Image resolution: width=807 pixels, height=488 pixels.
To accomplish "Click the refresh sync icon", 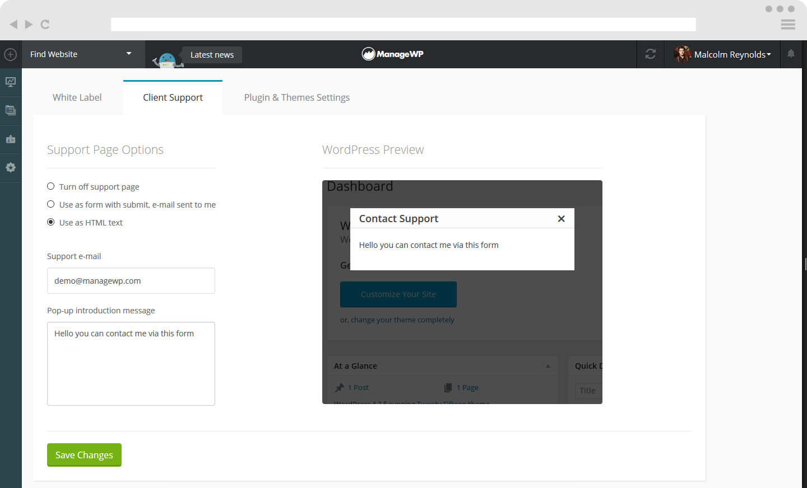I will click(x=651, y=54).
